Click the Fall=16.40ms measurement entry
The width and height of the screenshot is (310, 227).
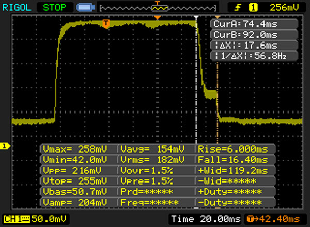pyautogui.click(x=236, y=159)
